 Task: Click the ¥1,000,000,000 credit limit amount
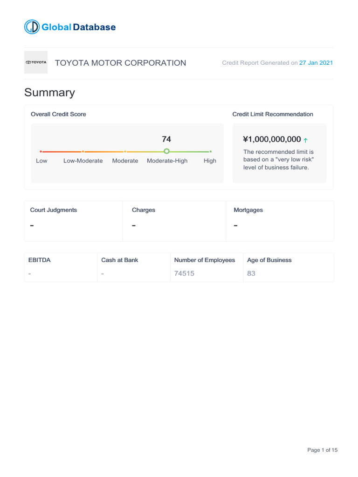(x=272, y=139)
